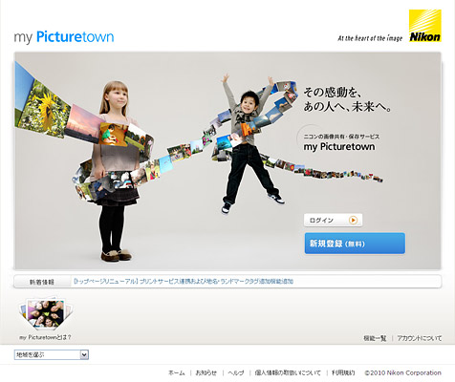Select the 新着情報 label tab
The image size is (455, 382).
[x=42, y=282]
